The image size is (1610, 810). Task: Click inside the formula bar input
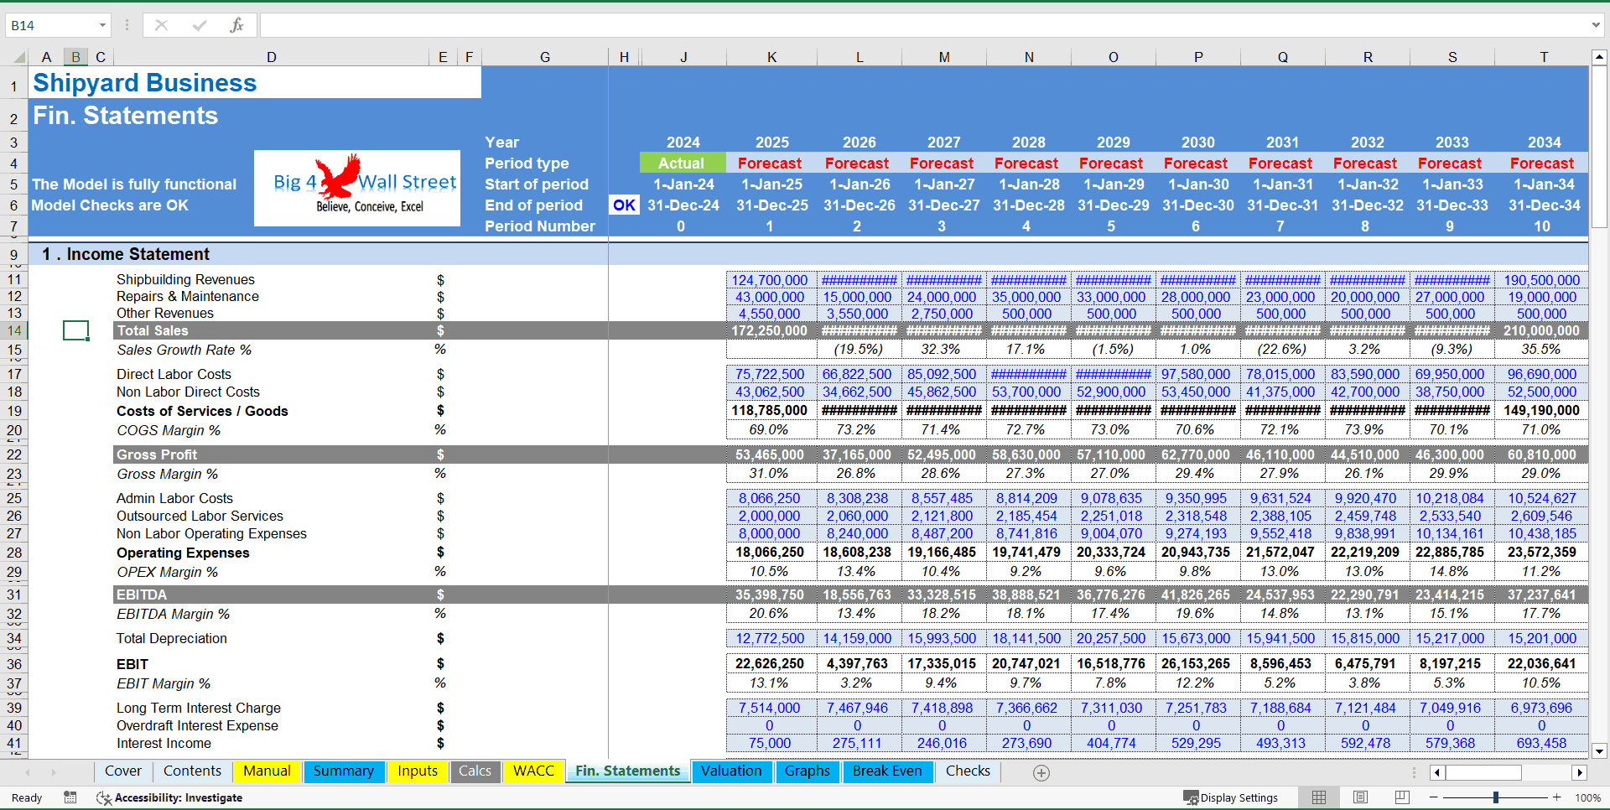pos(922,25)
